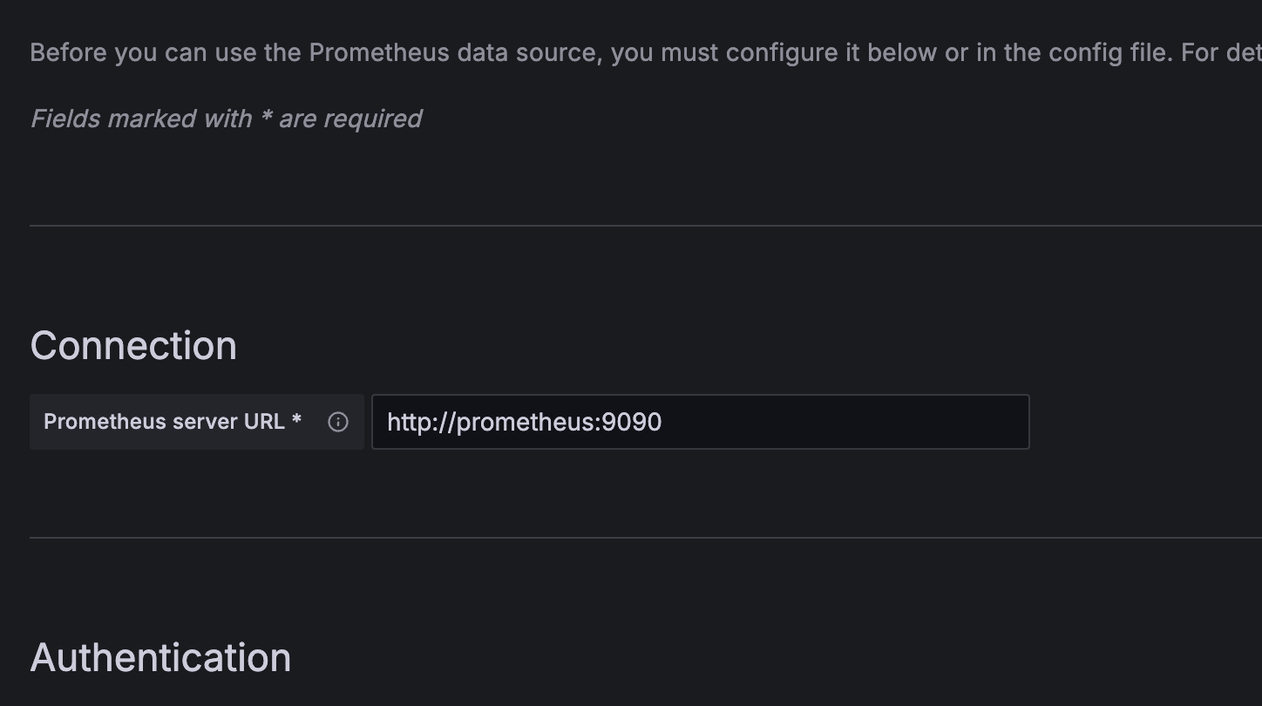
Task: Click the http://prometheus:9090 URL text
Action: (x=524, y=422)
